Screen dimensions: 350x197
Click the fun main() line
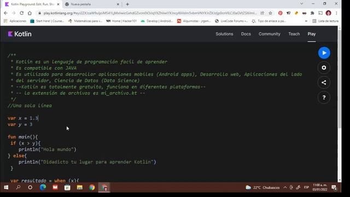[23, 137]
